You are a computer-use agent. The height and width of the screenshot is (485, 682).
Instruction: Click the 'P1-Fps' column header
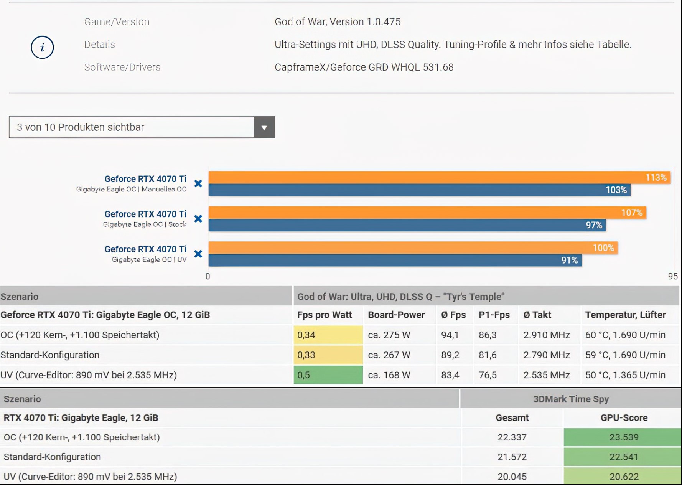494,315
